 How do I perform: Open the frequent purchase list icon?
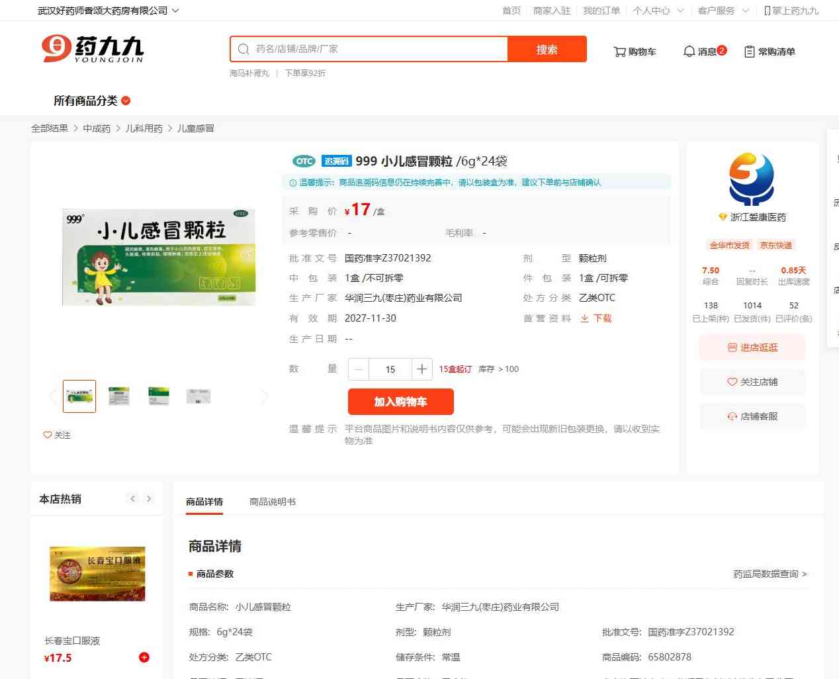[749, 52]
